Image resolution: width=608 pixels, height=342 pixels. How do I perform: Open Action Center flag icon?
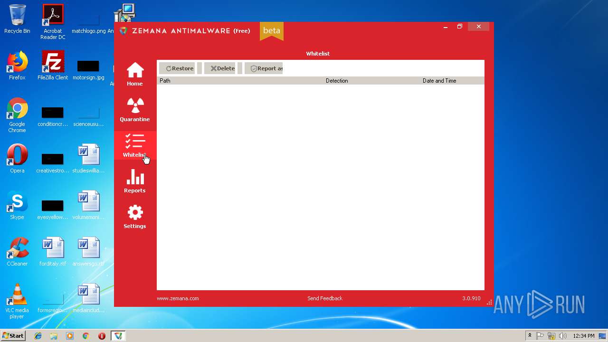coord(540,336)
